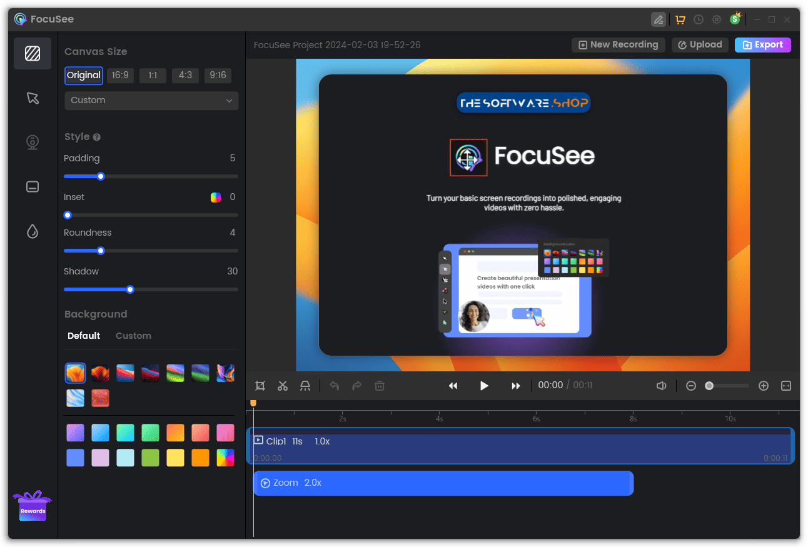Open the Camera settings sidebar tab
Viewport: 808px width, 547px height.
coord(33,143)
